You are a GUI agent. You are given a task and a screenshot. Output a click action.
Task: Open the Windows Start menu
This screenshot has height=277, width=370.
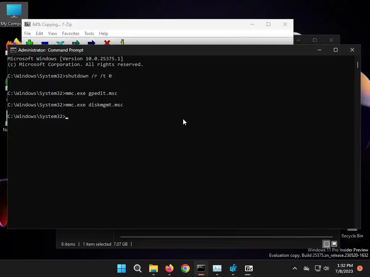[121, 268]
